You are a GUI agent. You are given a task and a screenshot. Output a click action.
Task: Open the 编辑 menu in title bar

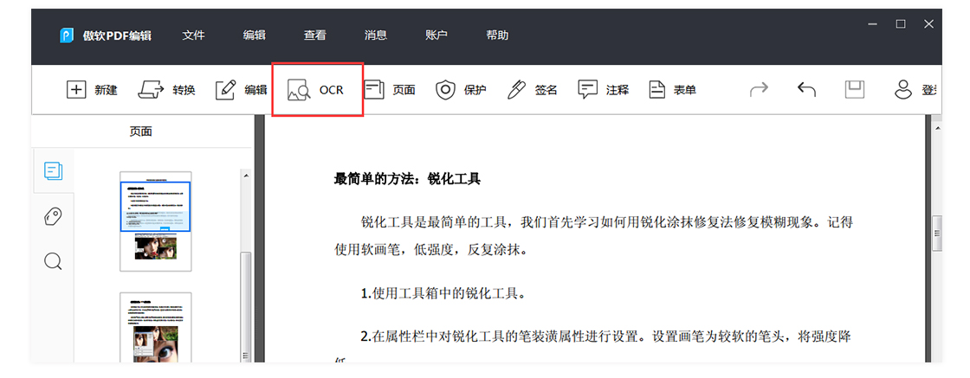[255, 35]
